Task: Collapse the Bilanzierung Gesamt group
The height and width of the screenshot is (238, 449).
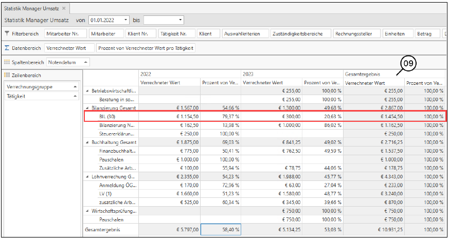Action: [86, 108]
